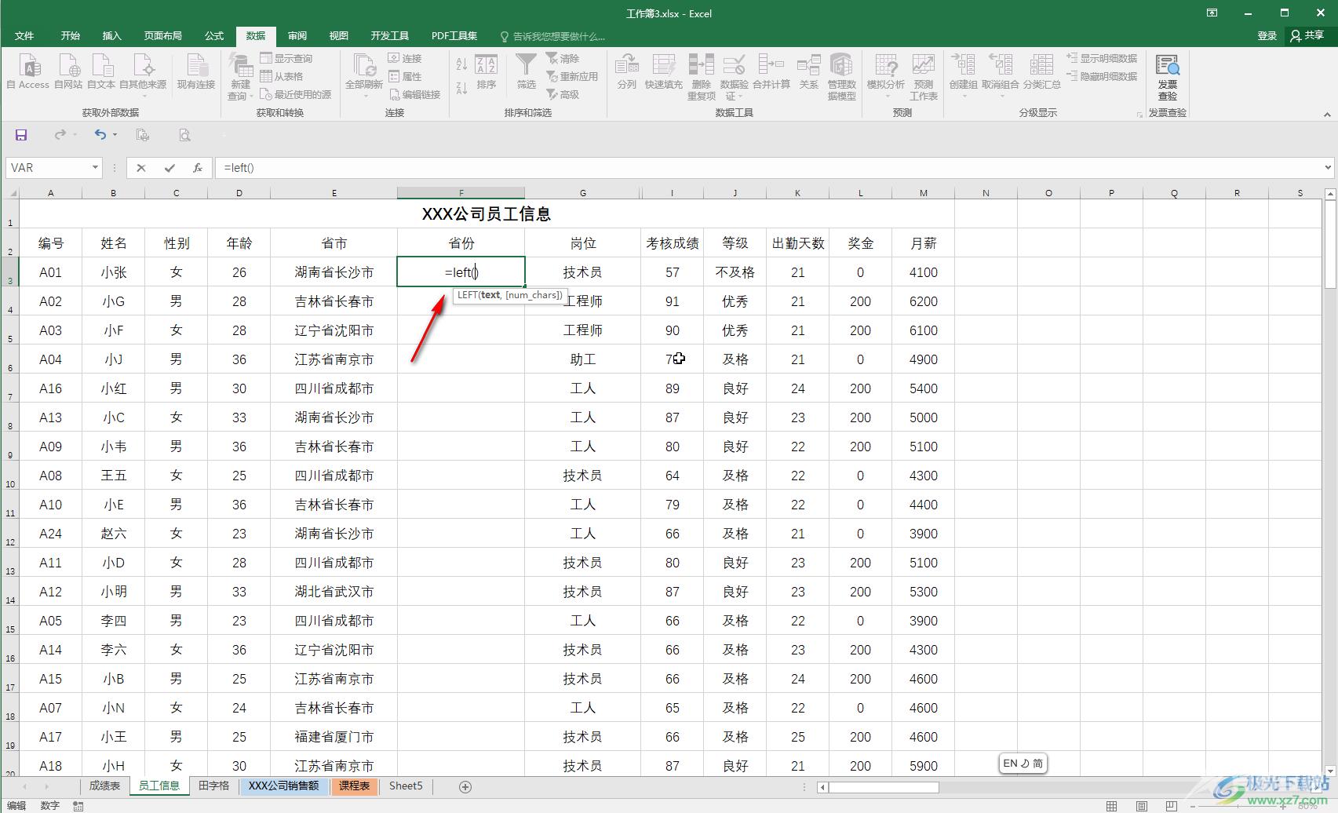This screenshot has height=813, width=1338.
Task: Click the horizontal scrollbar thumb
Action: coord(884,787)
